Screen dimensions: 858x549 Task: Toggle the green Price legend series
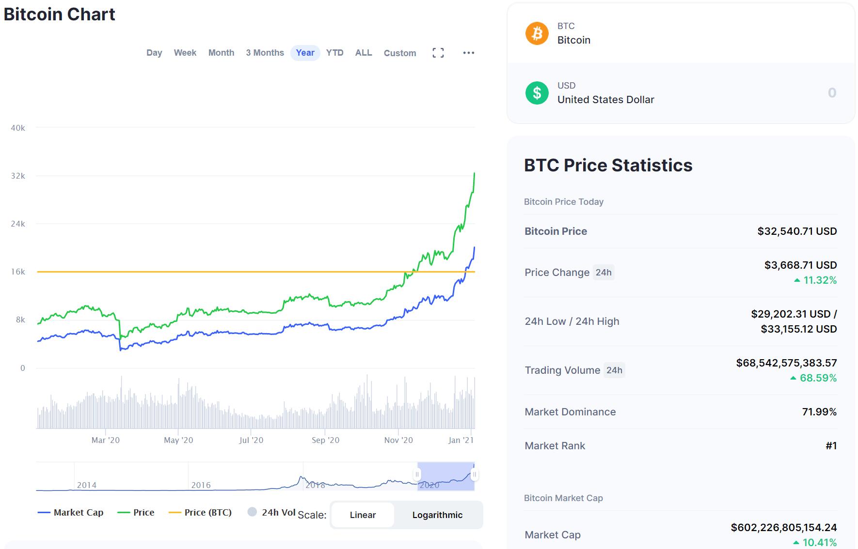pyautogui.click(x=136, y=512)
